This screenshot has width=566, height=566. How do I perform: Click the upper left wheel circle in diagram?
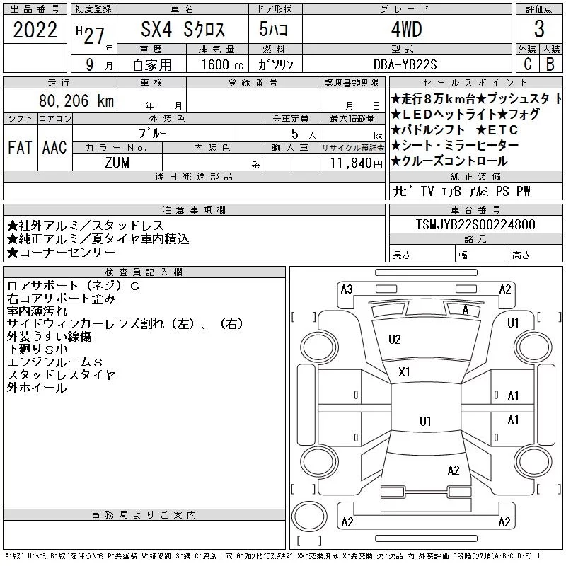click(320, 347)
